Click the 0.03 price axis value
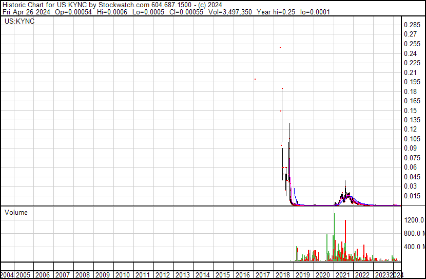This screenshot has height=279, width=426. [x=411, y=187]
